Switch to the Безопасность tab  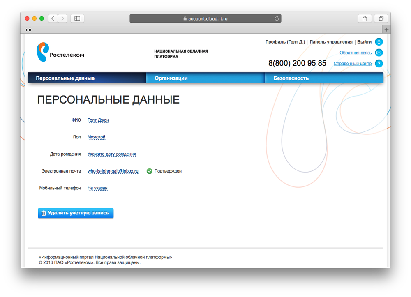324,78
